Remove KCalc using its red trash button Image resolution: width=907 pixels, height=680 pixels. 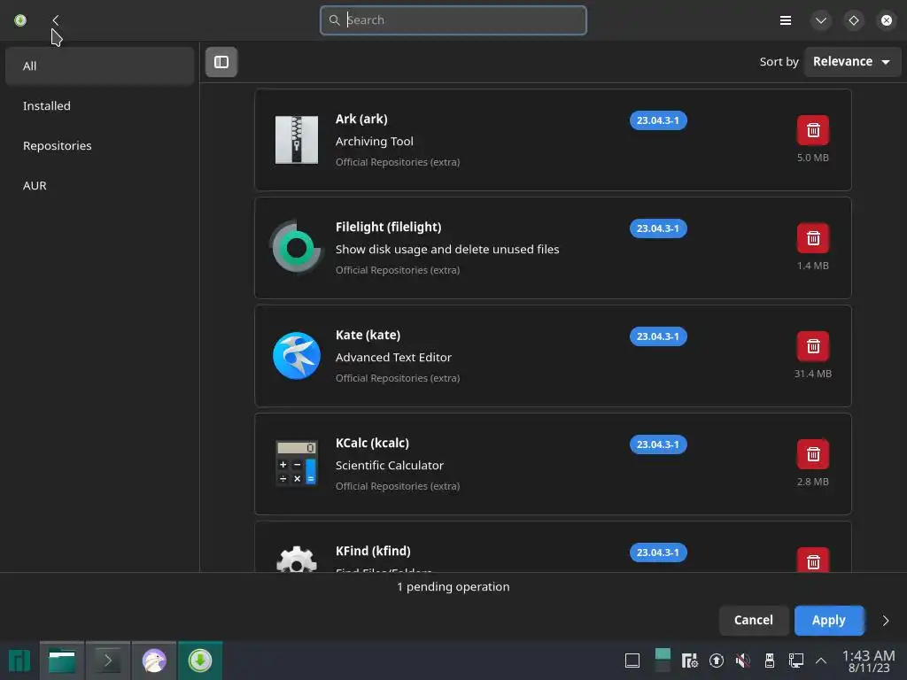tap(813, 454)
